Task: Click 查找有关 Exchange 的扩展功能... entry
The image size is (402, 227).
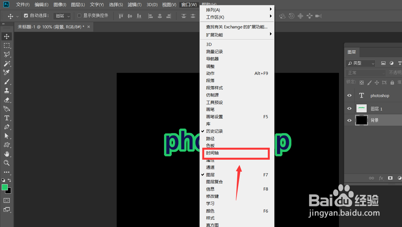Action: [237, 27]
